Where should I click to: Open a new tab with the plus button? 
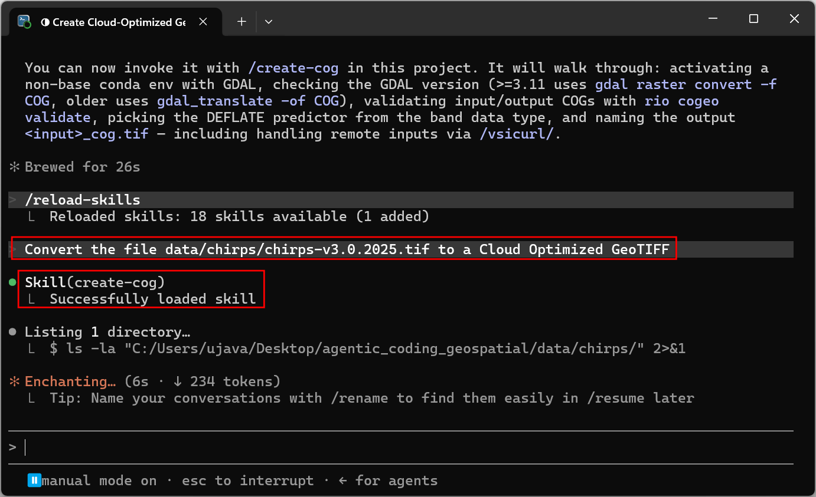tap(241, 22)
